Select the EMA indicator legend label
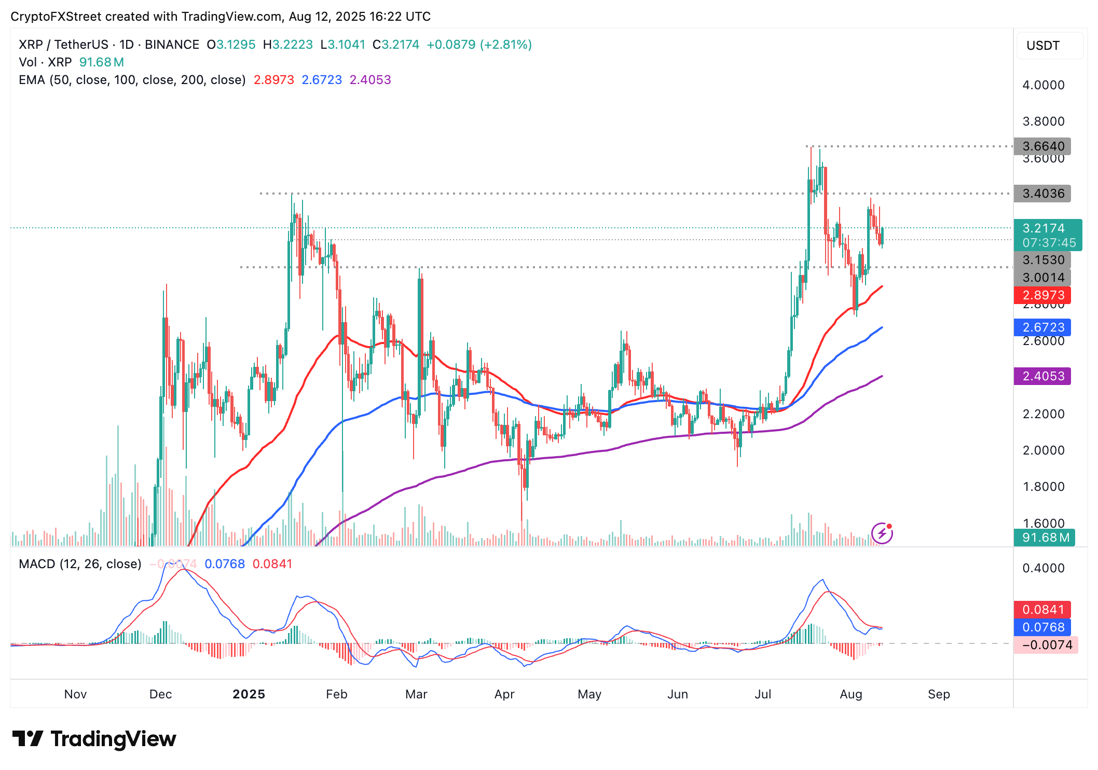The width and height of the screenshot is (1098, 770). point(132,80)
